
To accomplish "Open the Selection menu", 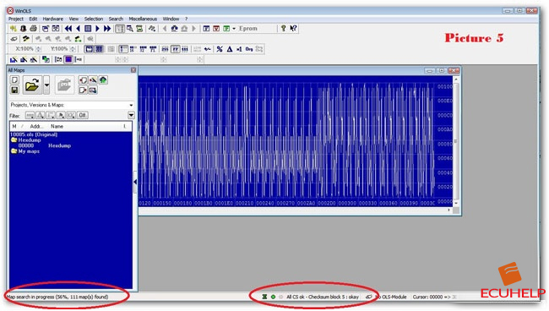I will pos(94,19).
